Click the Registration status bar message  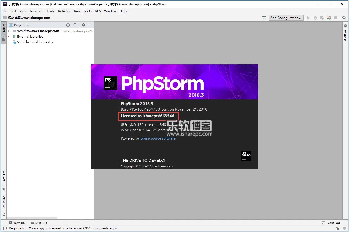63,228
